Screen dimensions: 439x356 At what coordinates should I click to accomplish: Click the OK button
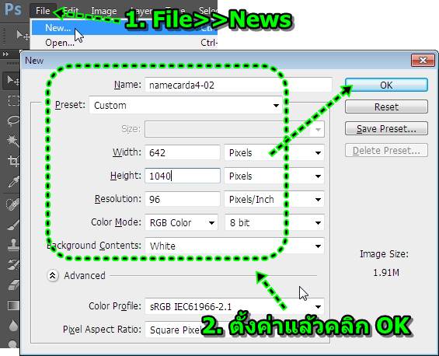click(386, 85)
